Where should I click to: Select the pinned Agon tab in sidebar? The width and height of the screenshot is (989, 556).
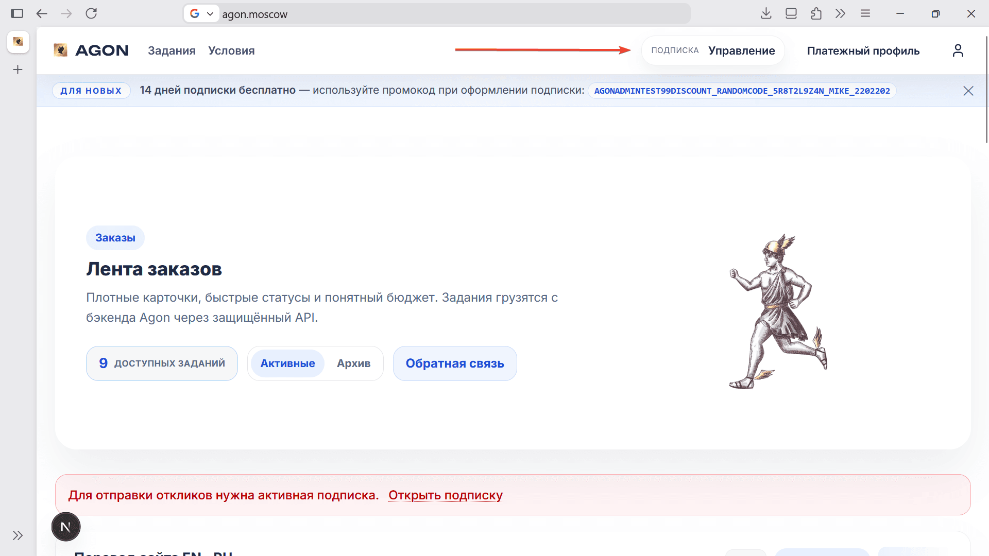pos(18,42)
